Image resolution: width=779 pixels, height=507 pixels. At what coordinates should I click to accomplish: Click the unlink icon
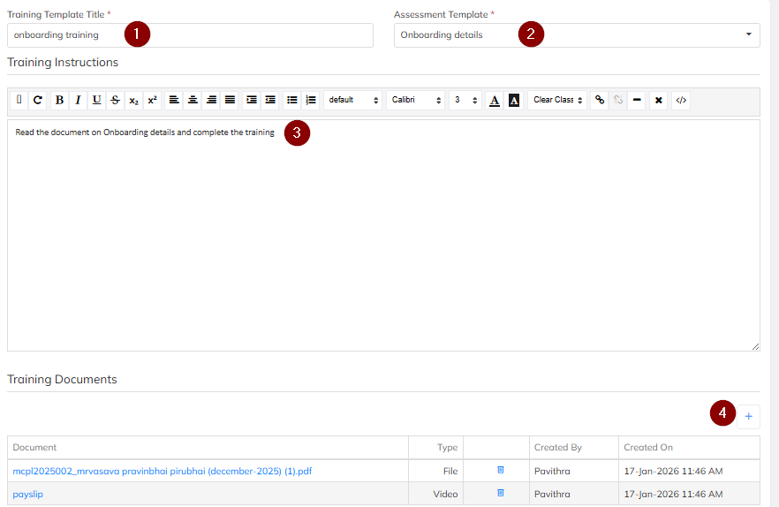pos(618,100)
